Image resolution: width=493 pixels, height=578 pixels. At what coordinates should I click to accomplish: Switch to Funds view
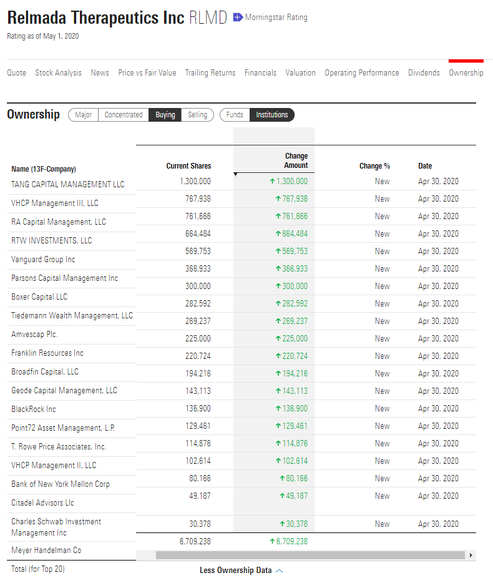point(235,115)
